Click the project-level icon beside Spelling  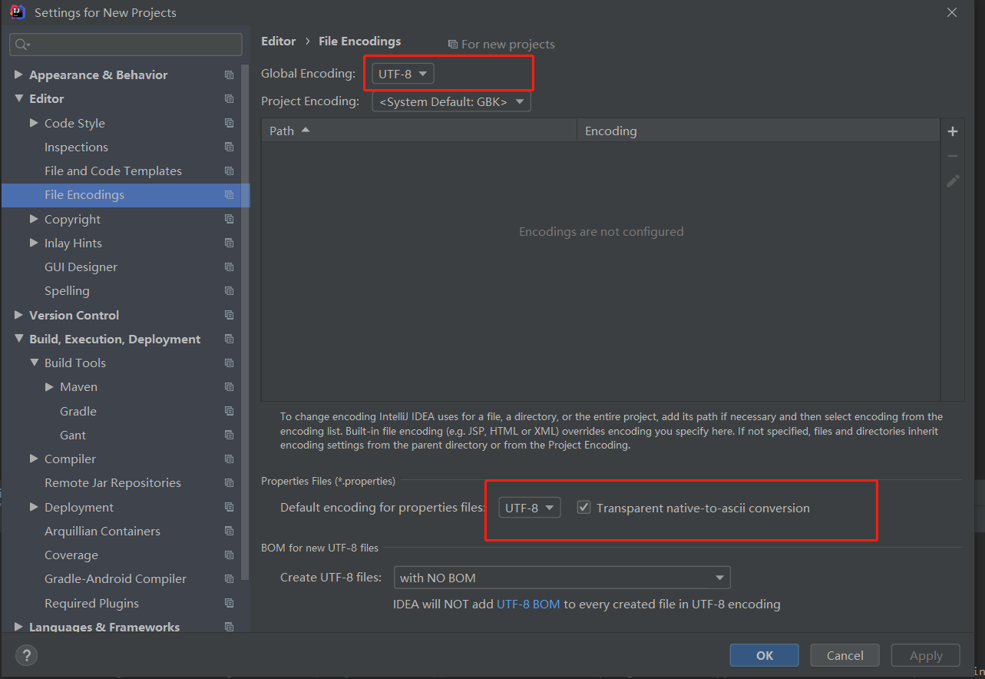229,290
